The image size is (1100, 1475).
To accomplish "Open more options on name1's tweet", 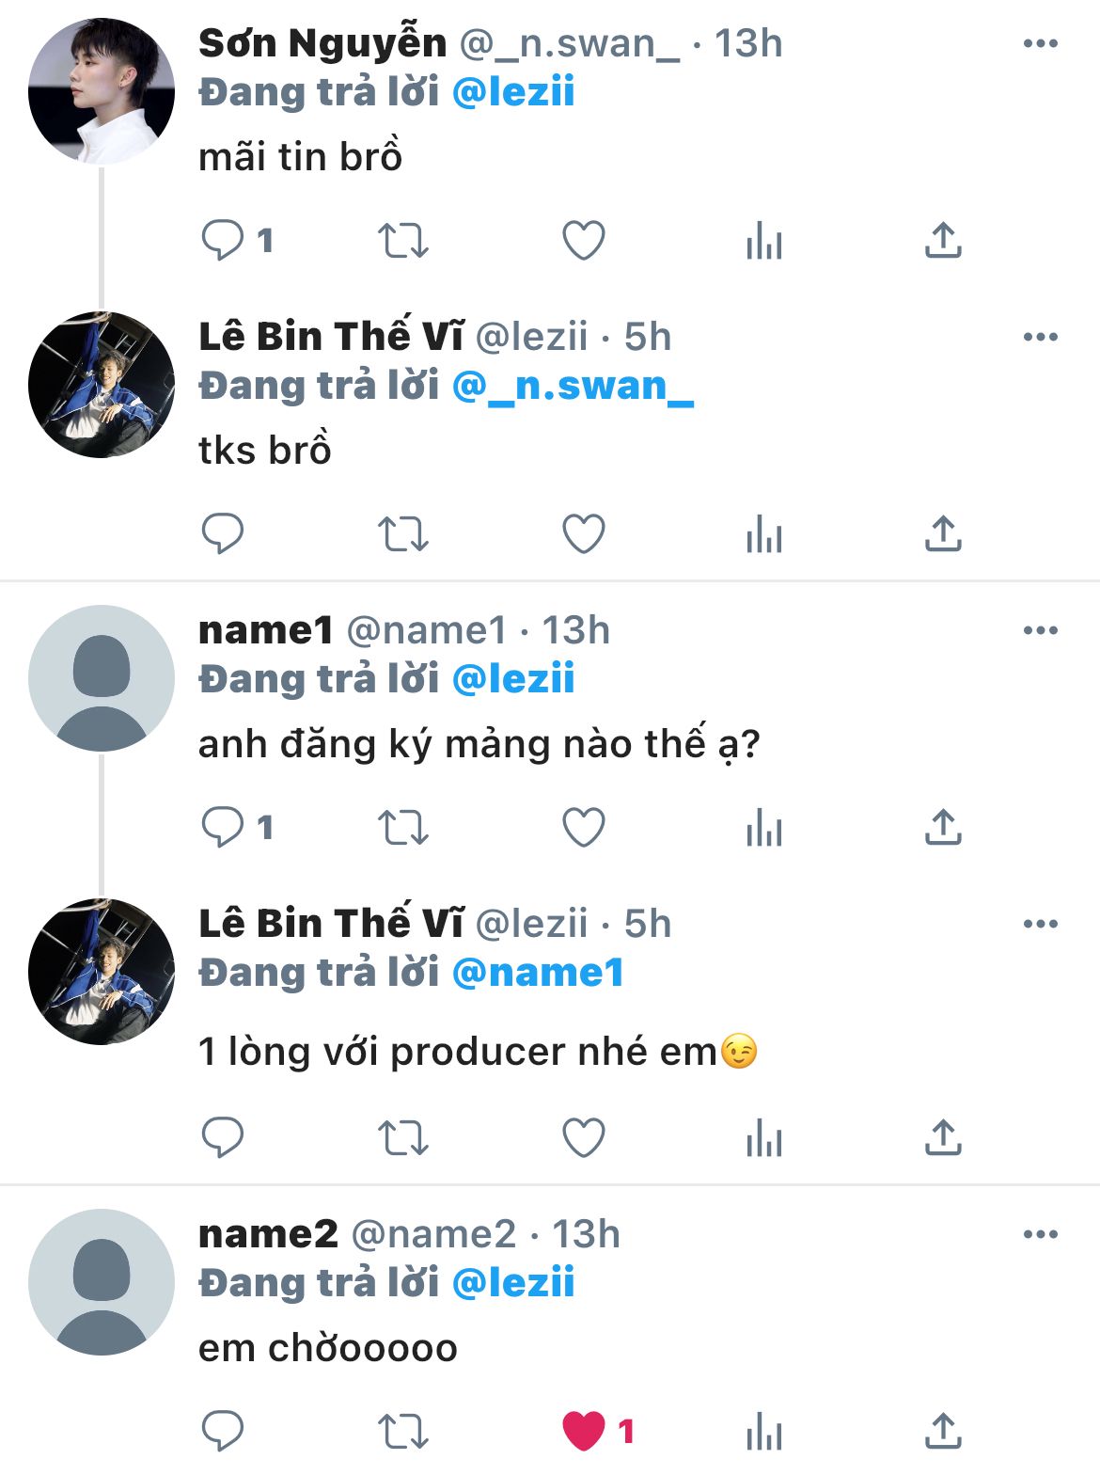I will coord(1040,630).
